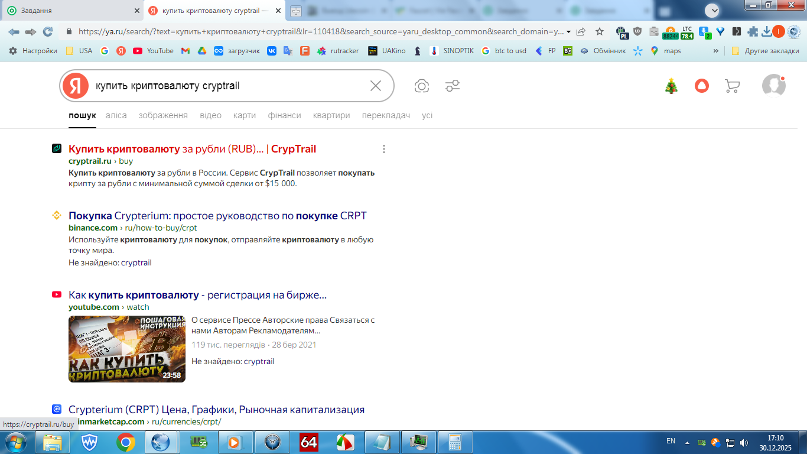Select the перекладач search tab
The image size is (807, 454).
[386, 115]
